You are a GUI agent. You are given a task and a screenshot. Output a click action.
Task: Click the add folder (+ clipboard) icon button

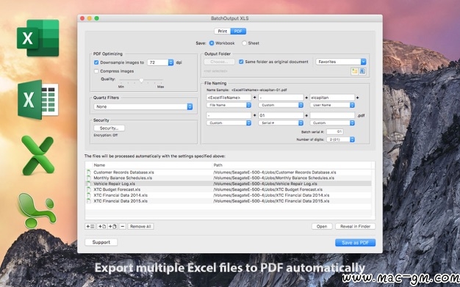point(112,226)
